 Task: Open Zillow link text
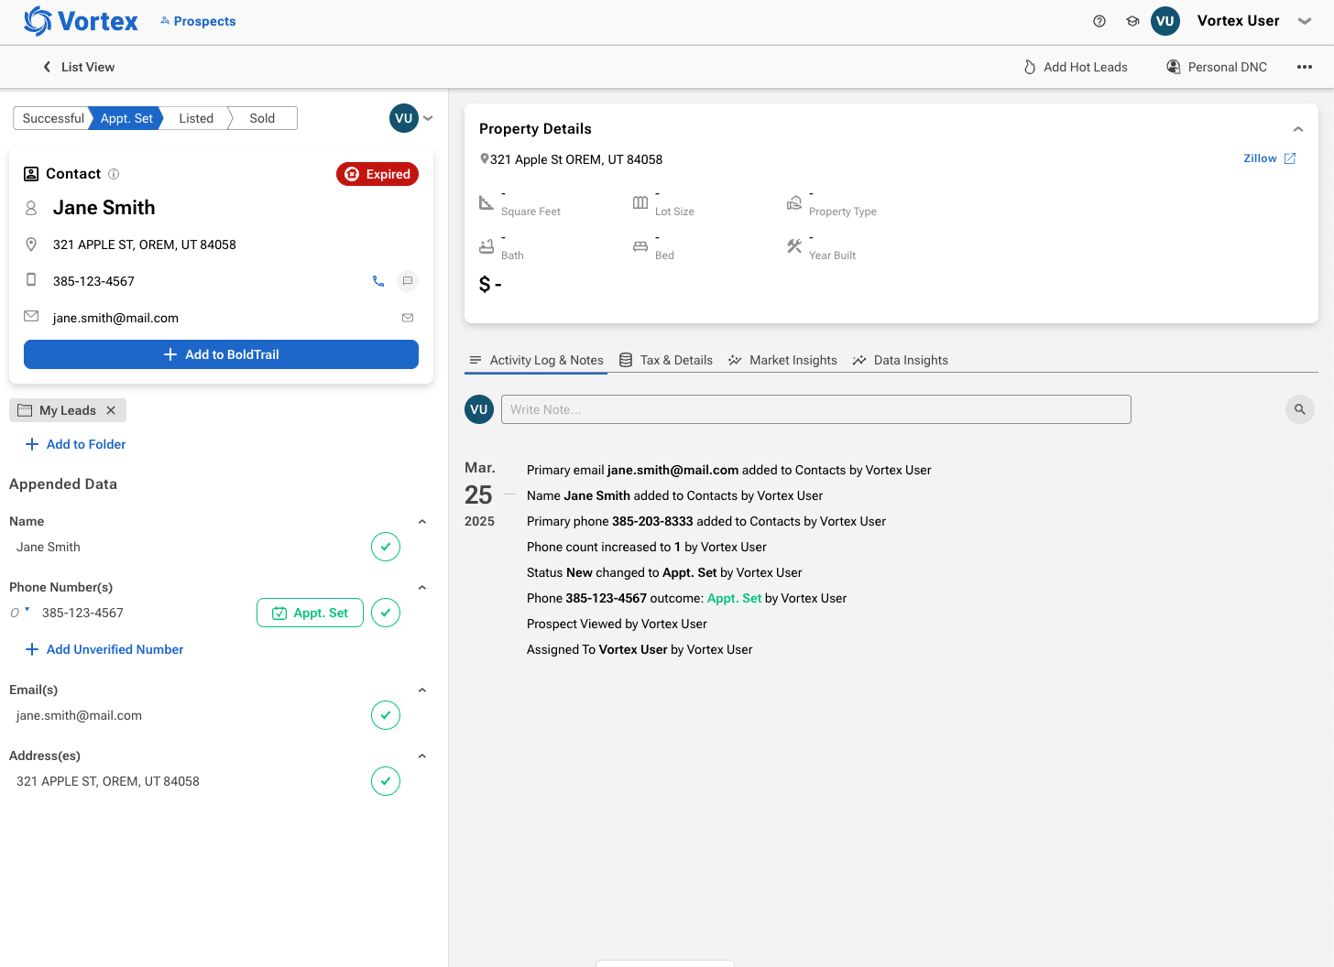pyautogui.click(x=1260, y=158)
